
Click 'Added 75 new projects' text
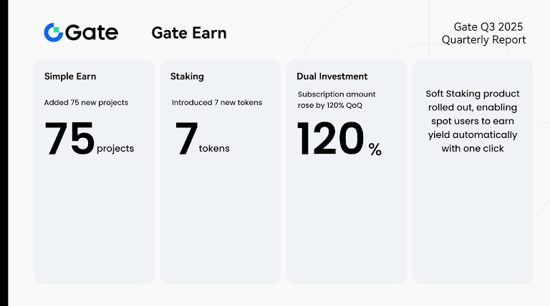(x=86, y=102)
